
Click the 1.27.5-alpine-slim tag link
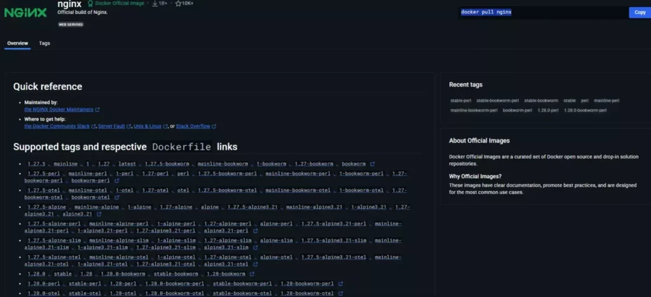[x=54, y=241]
